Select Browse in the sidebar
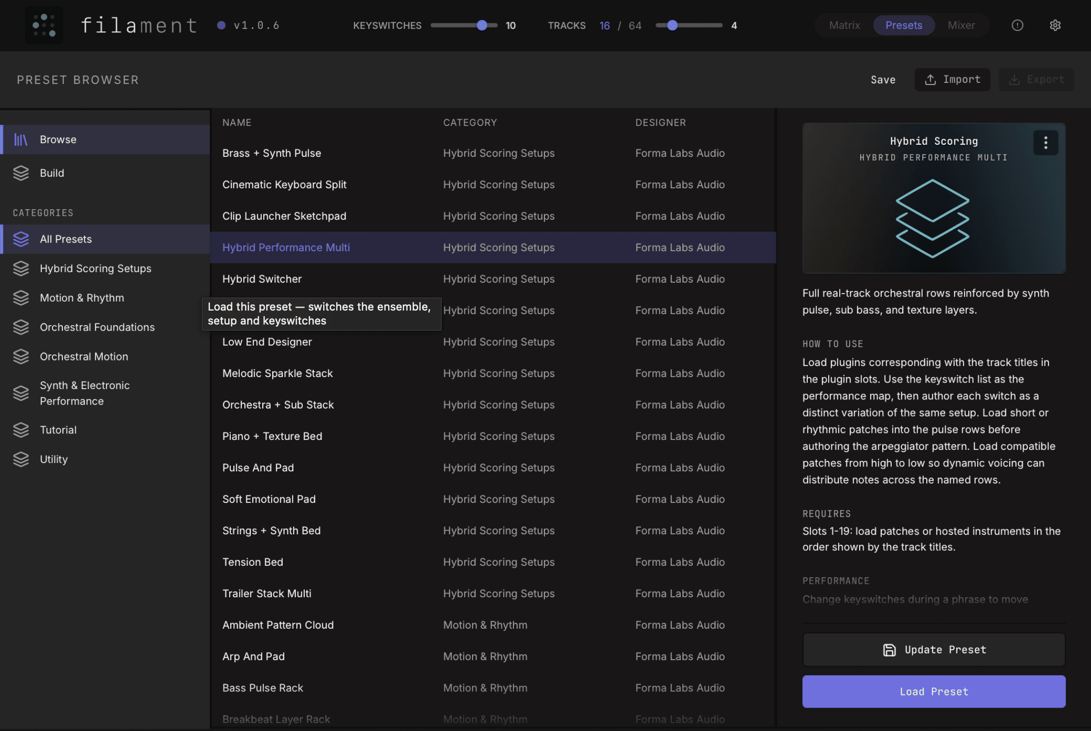Viewport: 1091px width, 731px height. tap(105, 140)
